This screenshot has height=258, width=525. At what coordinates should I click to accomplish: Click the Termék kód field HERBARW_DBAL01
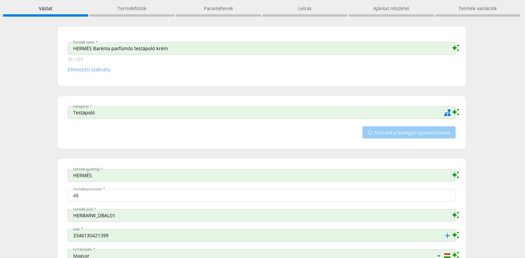pos(261,215)
